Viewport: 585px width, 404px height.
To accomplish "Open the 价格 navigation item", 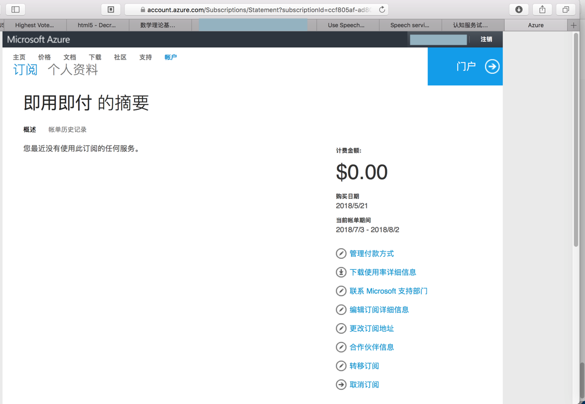I will coord(44,57).
